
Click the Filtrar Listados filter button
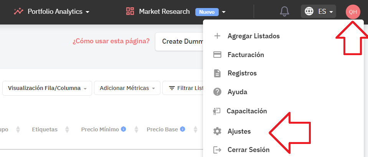point(183,88)
